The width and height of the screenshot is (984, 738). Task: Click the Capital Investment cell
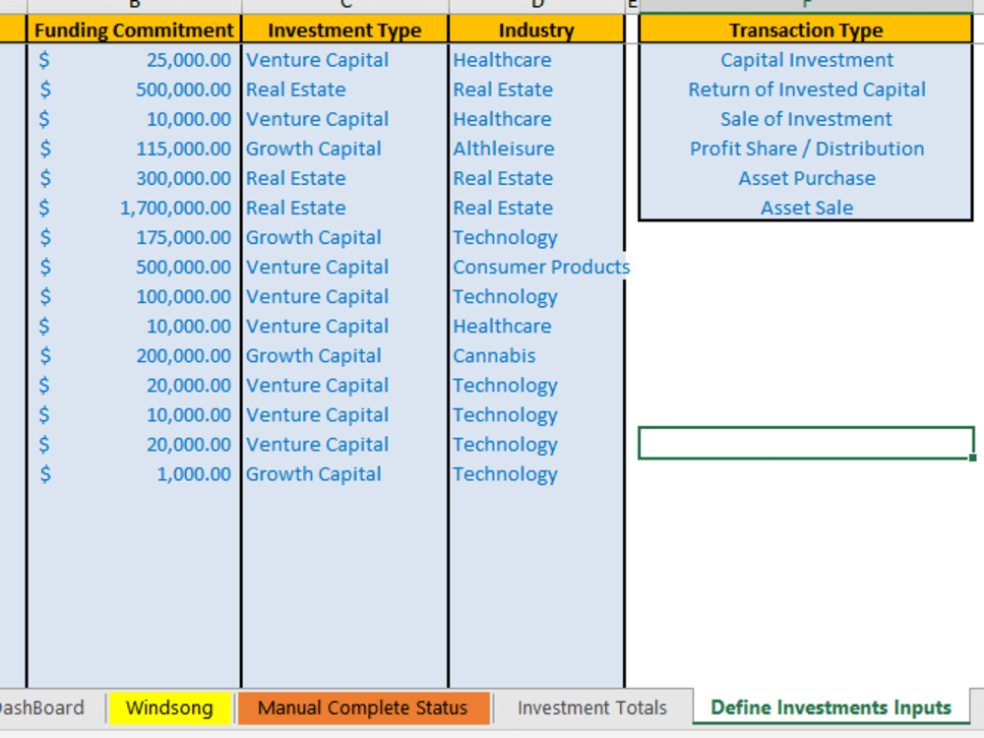pyautogui.click(x=806, y=60)
